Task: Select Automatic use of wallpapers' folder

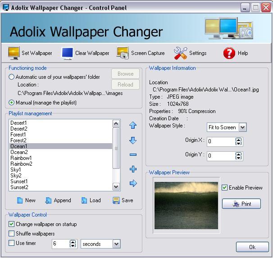Action: coord(12,77)
